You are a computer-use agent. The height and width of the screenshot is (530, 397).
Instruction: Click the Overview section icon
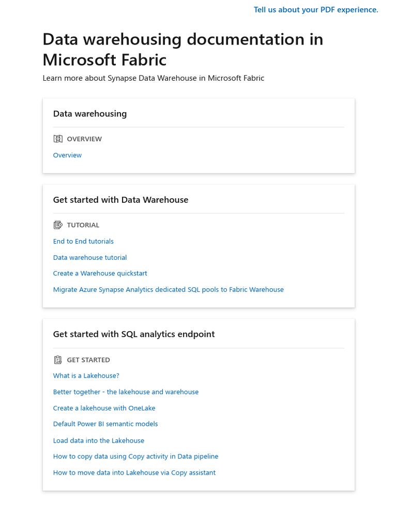pyautogui.click(x=58, y=139)
